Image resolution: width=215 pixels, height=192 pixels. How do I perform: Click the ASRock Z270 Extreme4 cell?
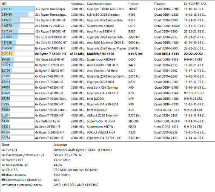pos(103,116)
